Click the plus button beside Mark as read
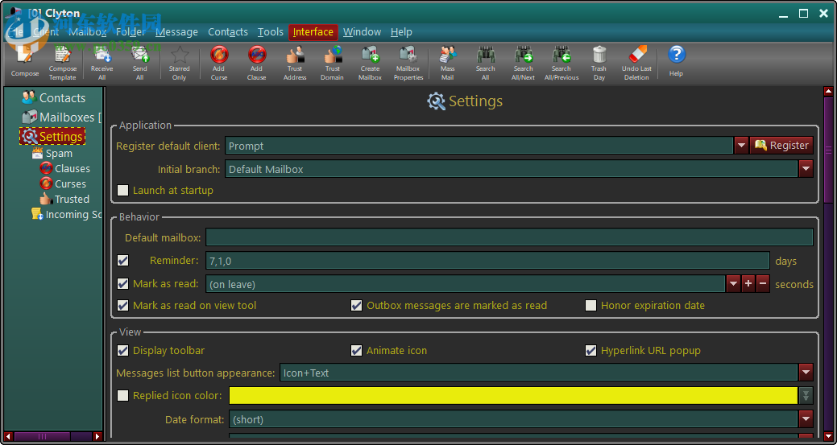This screenshot has width=837, height=445. pyautogui.click(x=748, y=284)
